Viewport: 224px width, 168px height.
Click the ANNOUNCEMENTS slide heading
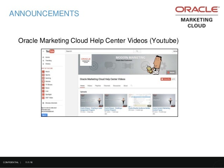(x=44, y=14)
